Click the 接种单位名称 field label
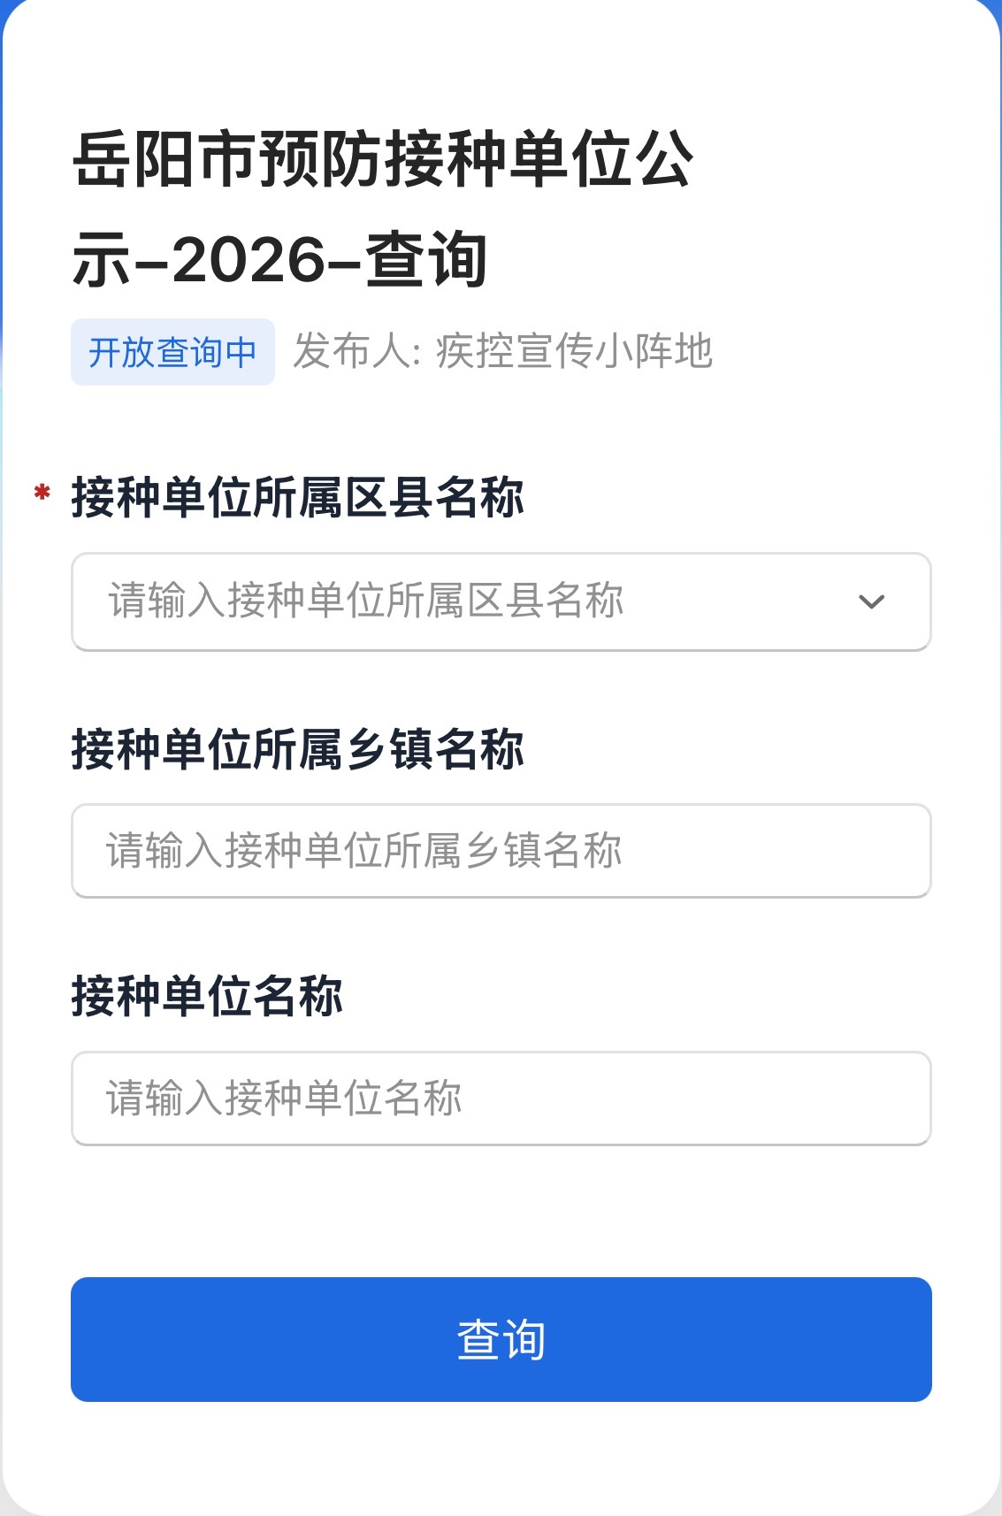The height and width of the screenshot is (1516, 1002). (x=207, y=997)
